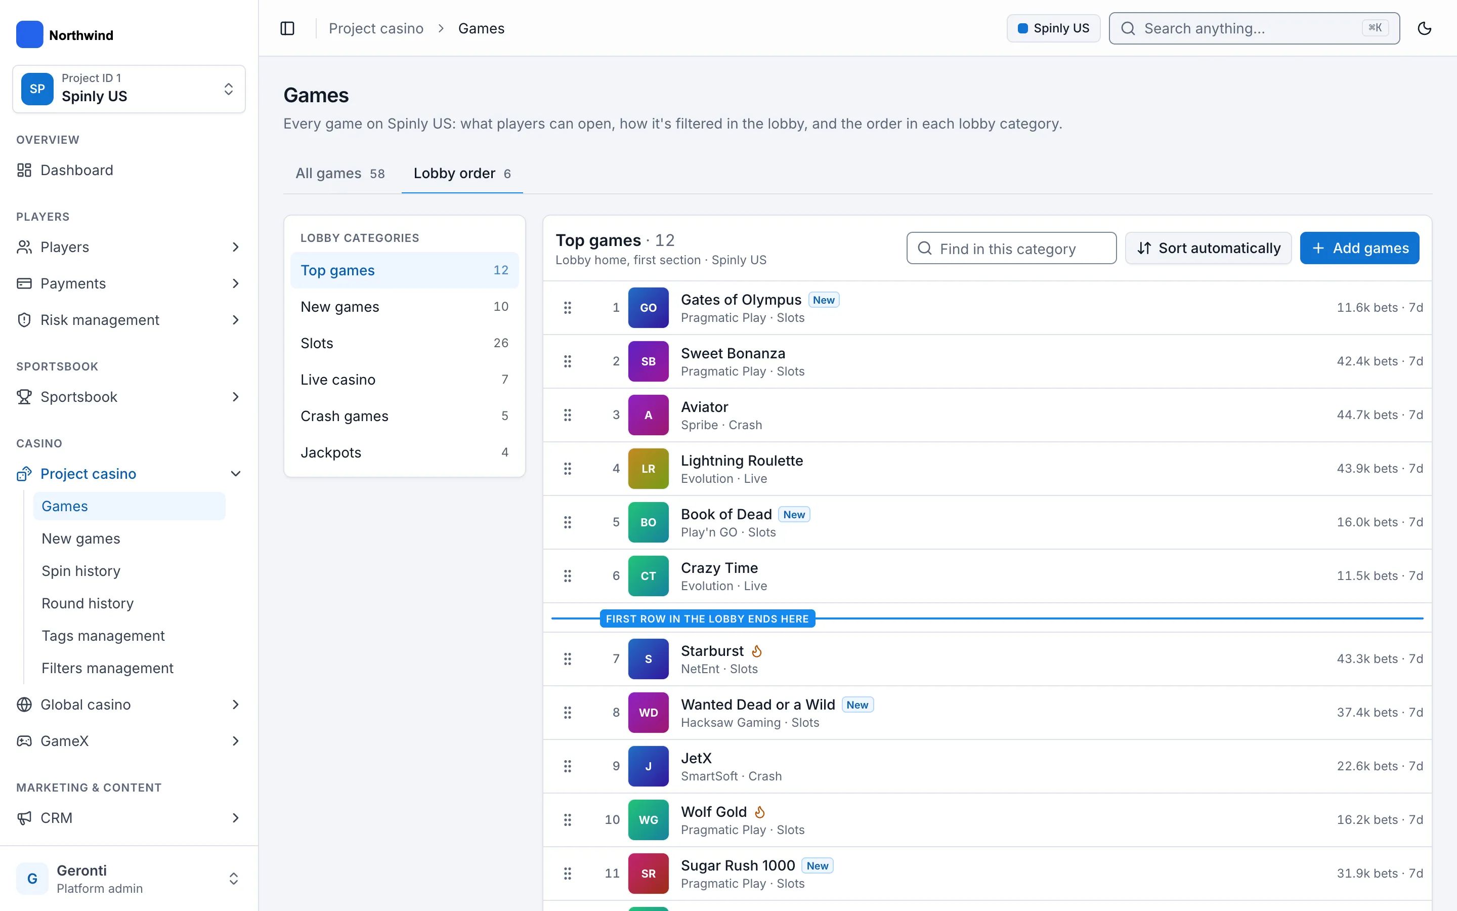This screenshot has width=1457, height=911.
Task: Click the New badge on Book of Dead
Action: 794,515
